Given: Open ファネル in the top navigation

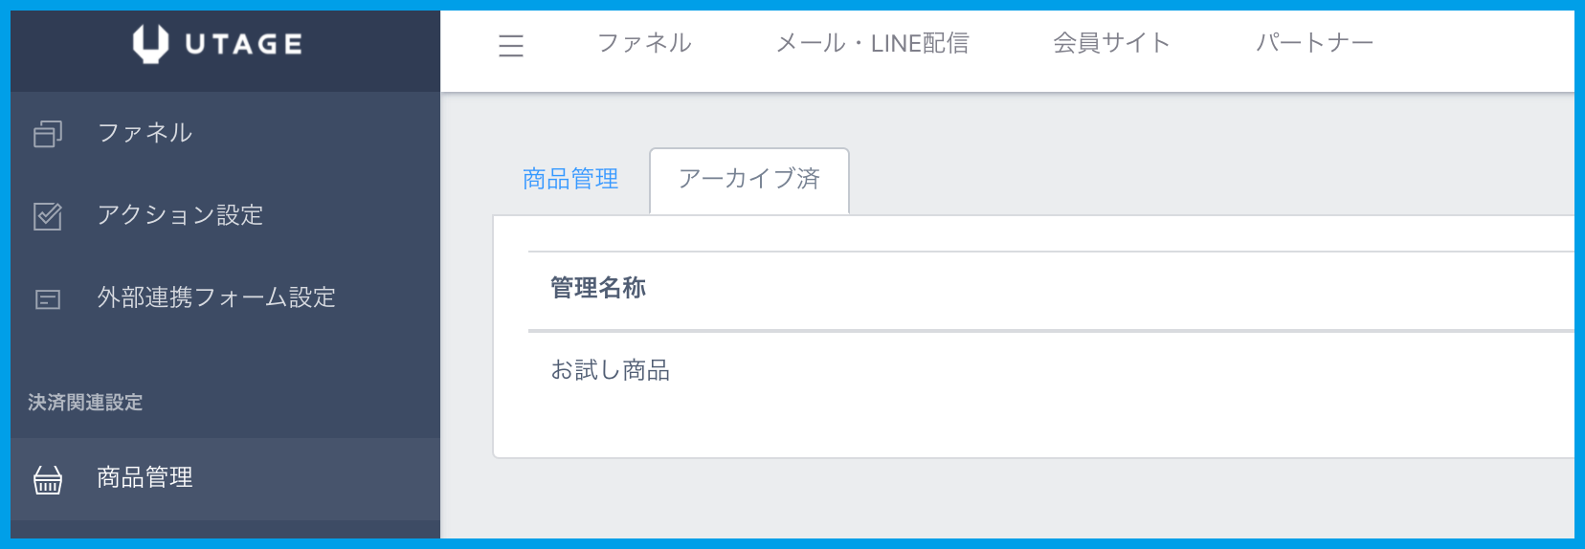Looking at the screenshot, I should pos(644,43).
